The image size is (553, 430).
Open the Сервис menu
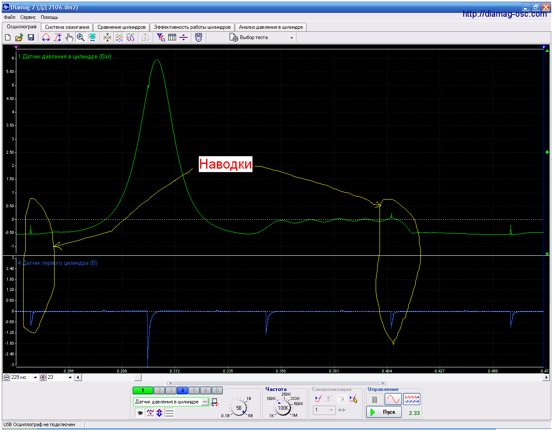(28, 18)
